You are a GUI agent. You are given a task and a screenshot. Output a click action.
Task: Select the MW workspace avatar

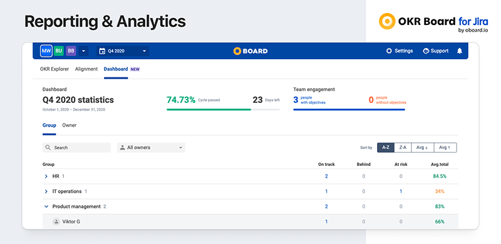coord(46,51)
